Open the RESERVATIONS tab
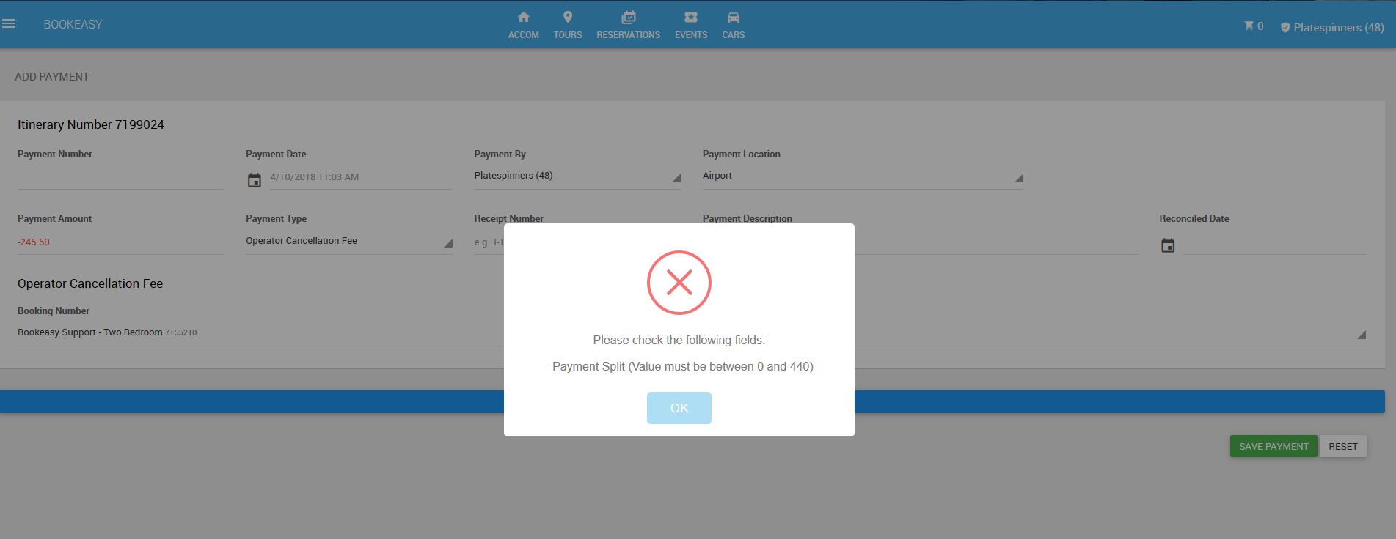This screenshot has width=1396, height=539. pos(628,25)
